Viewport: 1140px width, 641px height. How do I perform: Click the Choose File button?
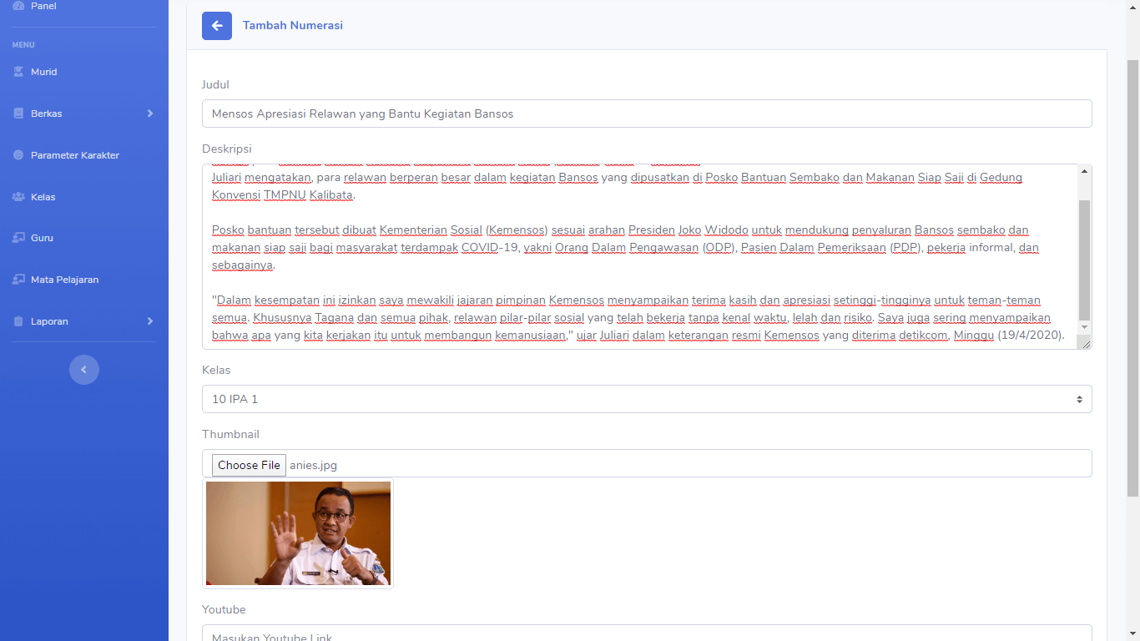pos(249,465)
